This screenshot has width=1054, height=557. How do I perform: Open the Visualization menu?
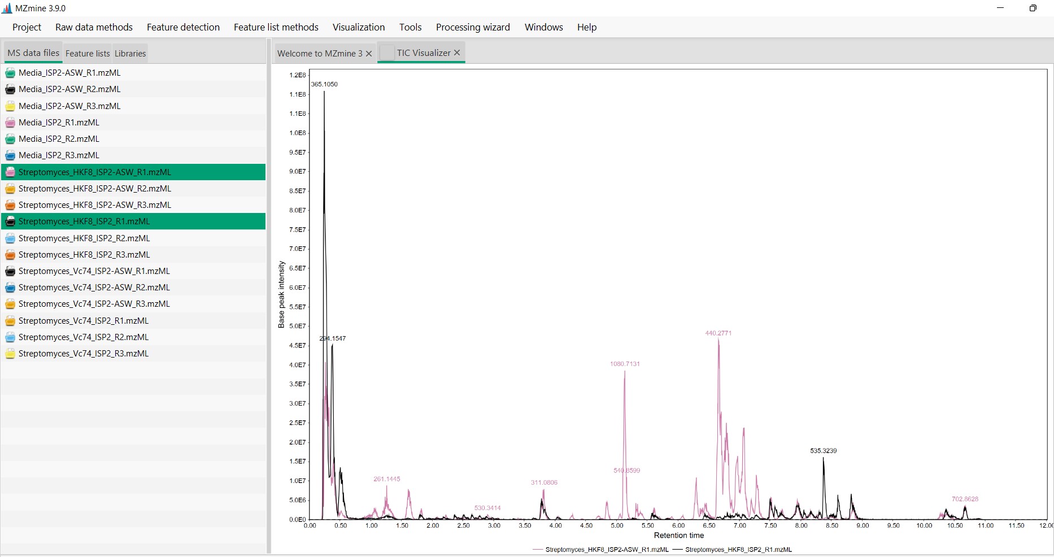[359, 27]
